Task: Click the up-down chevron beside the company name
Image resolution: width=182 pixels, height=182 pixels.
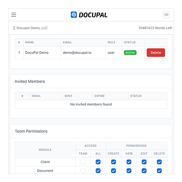Action: pyautogui.click(x=14, y=28)
